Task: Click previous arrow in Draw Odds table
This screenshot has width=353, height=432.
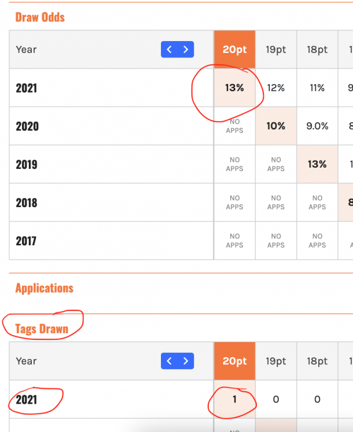Action: (169, 49)
